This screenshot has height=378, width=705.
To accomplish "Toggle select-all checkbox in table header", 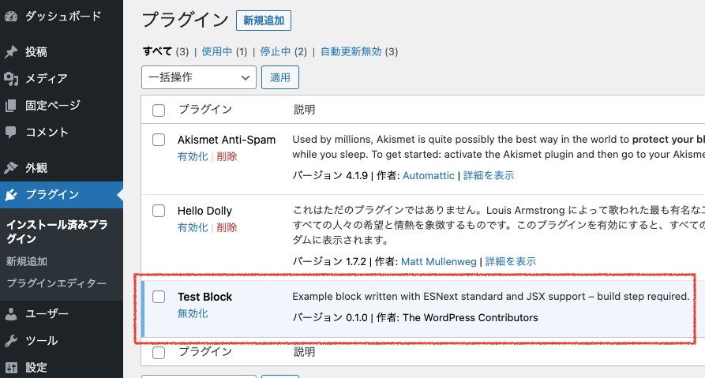I will click(158, 110).
